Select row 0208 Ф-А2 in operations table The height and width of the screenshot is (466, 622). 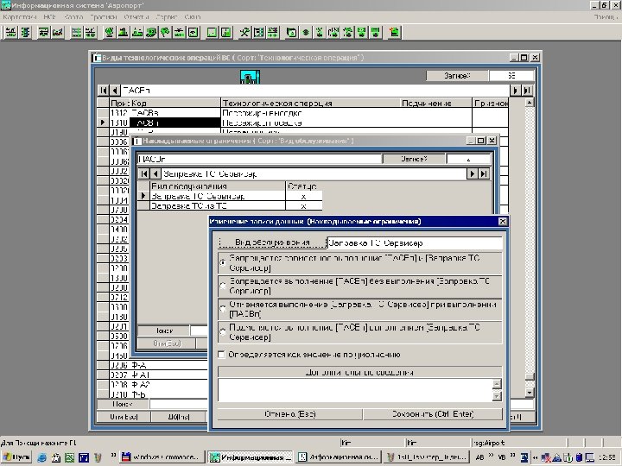[153, 385]
